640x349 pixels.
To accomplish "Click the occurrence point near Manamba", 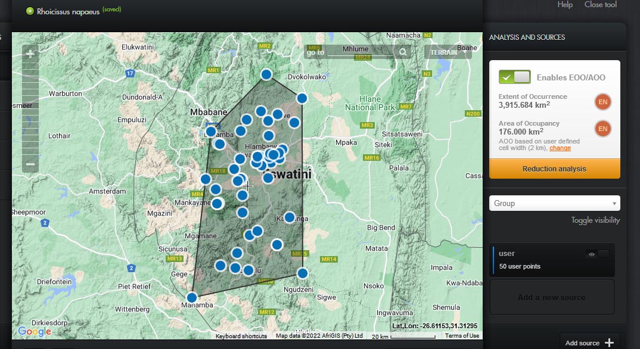I will 192,297.
